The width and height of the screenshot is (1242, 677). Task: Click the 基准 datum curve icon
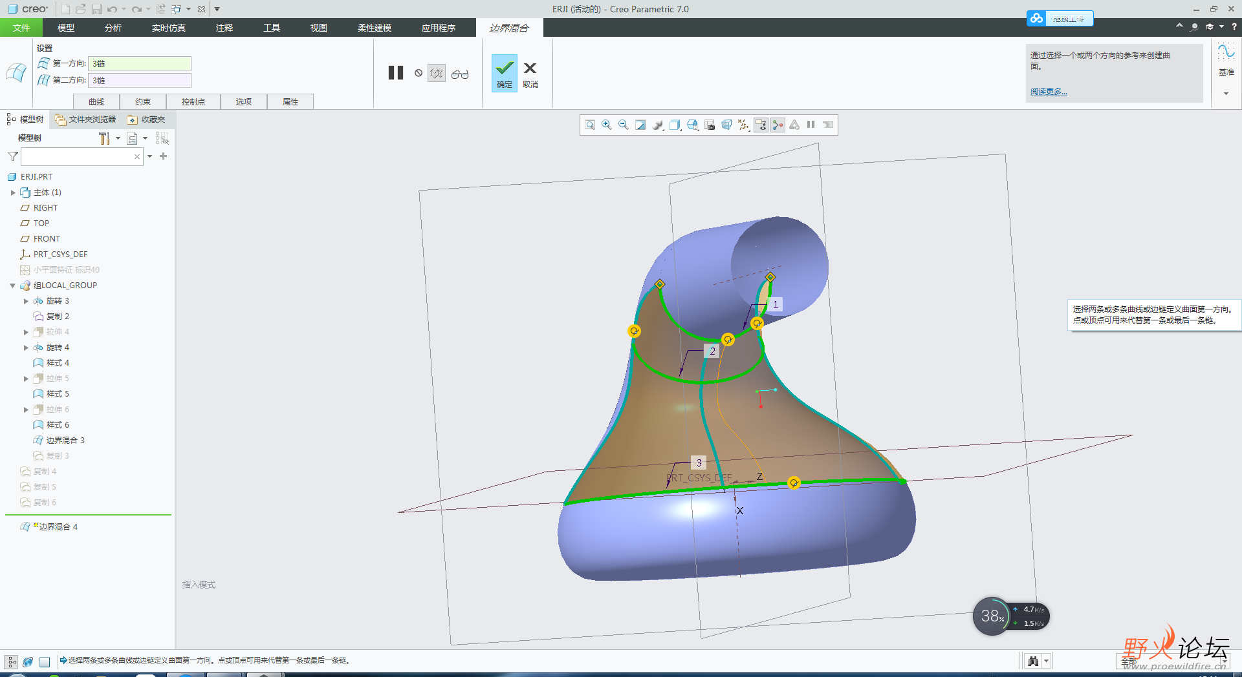tap(1226, 52)
